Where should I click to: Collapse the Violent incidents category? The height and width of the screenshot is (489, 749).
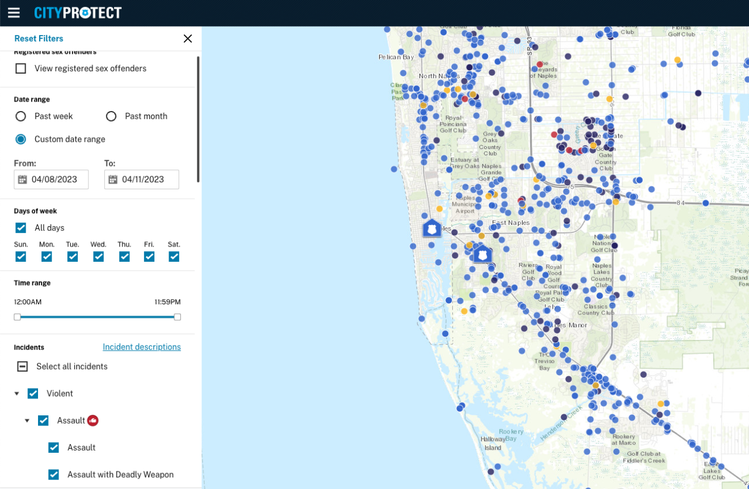[16, 394]
